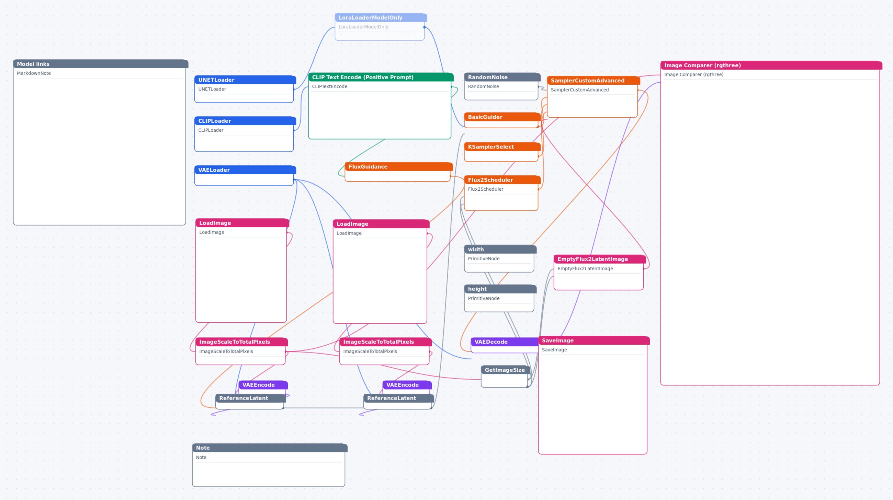The width and height of the screenshot is (893, 500).
Task: Click the width primitive node title
Action: point(476,249)
